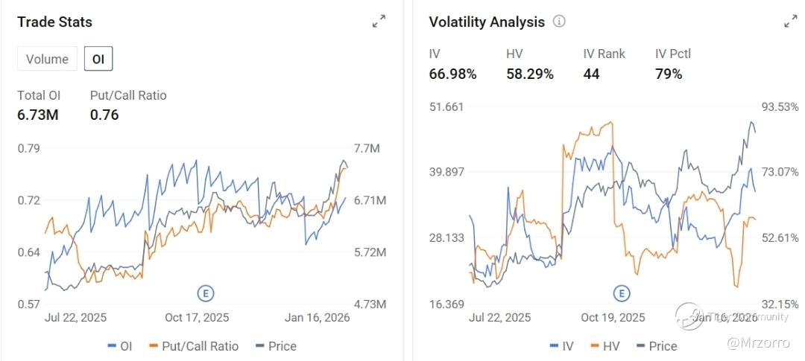This screenshot has width=805, height=361.
Task: Hide the Price series in Trade Stats
Action: 276,346
